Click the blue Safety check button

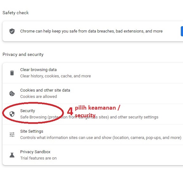click(182, 31)
